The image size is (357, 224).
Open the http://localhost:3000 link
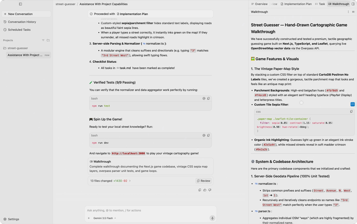(x=128, y=153)
